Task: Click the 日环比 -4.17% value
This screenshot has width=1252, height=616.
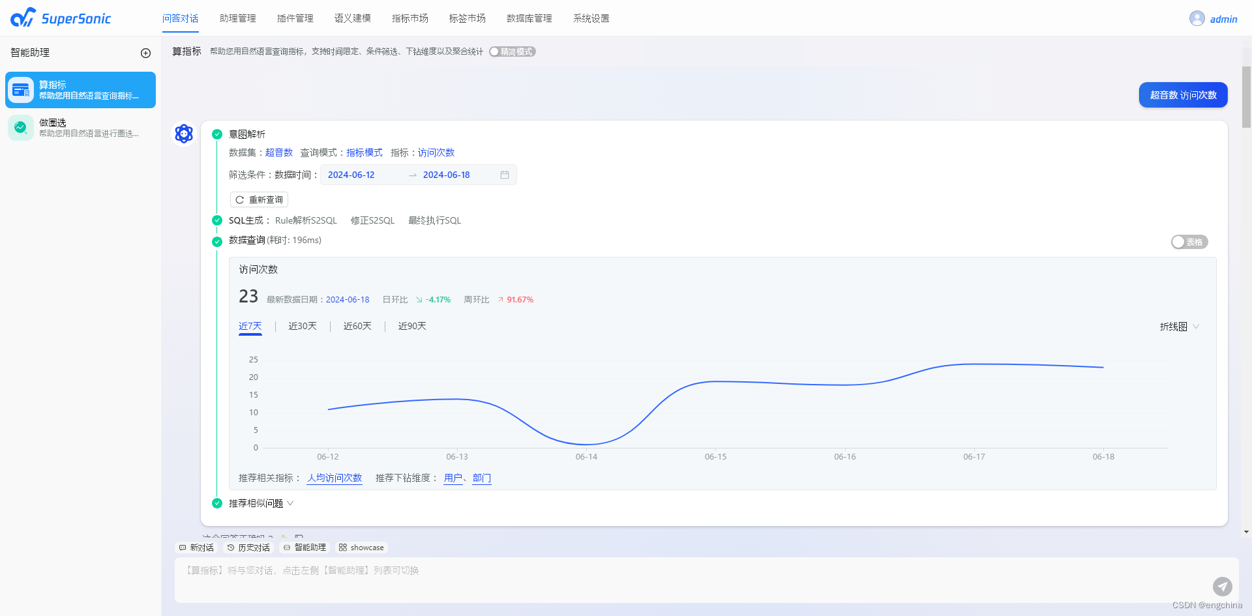Action: click(x=438, y=300)
